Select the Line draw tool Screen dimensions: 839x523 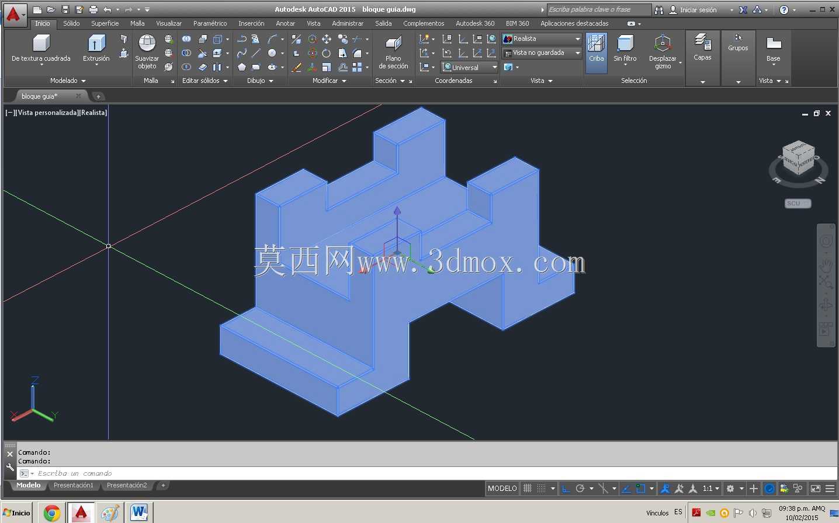[256, 53]
